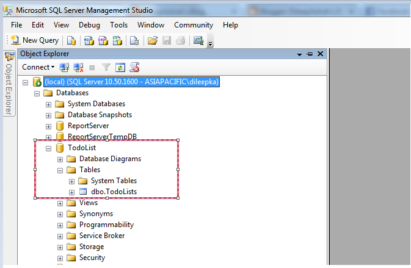Select the Tables folder item
The height and width of the screenshot is (268, 411).
click(90, 170)
